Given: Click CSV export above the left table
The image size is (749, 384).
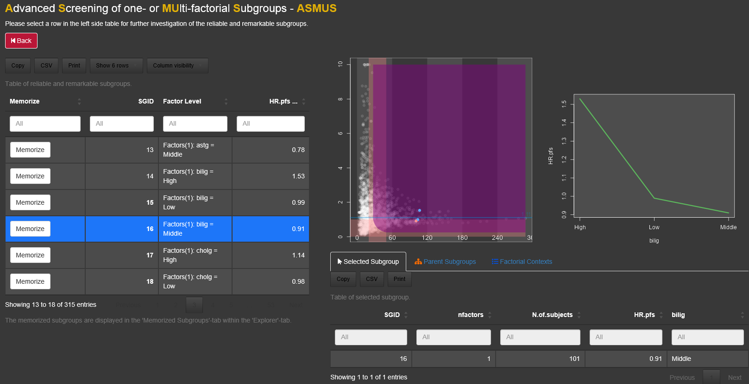Looking at the screenshot, I should click(x=46, y=66).
